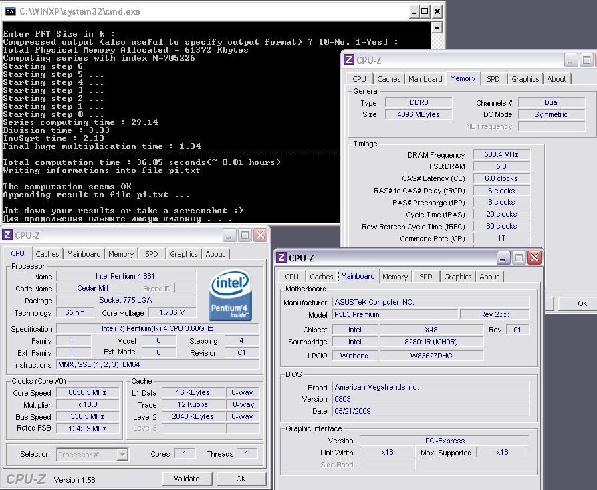Click the cmd.exe title bar icon
The width and height of the screenshot is (597, 490).
(x=10, y=11)
